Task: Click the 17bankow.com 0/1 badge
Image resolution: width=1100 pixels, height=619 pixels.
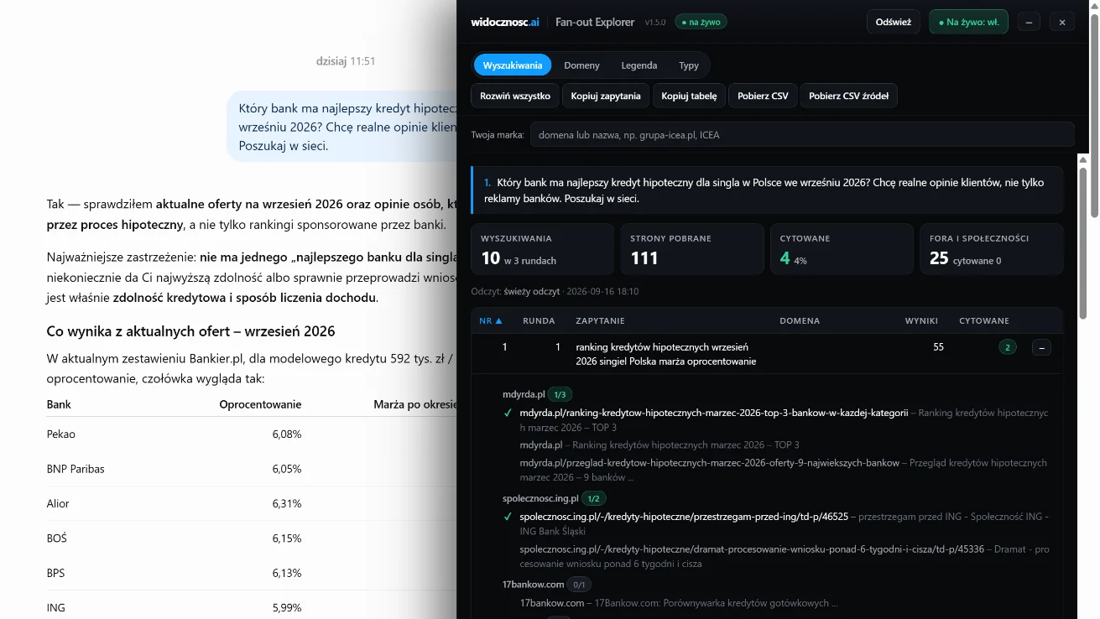Action: pyautogui.click(x=579, y=584)
